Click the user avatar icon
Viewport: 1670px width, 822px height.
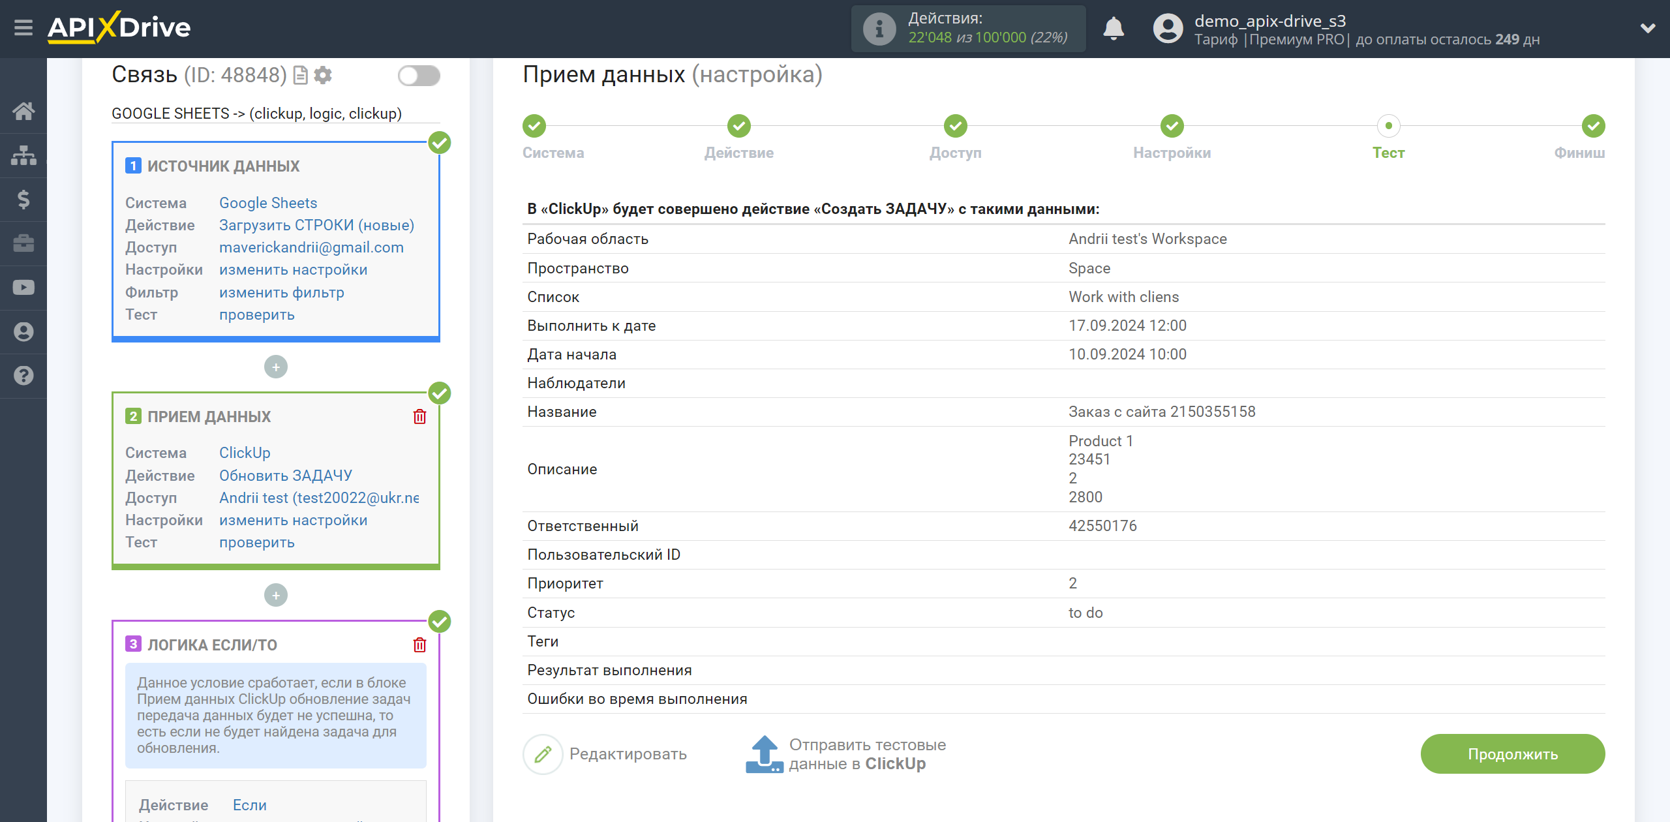1168,29
